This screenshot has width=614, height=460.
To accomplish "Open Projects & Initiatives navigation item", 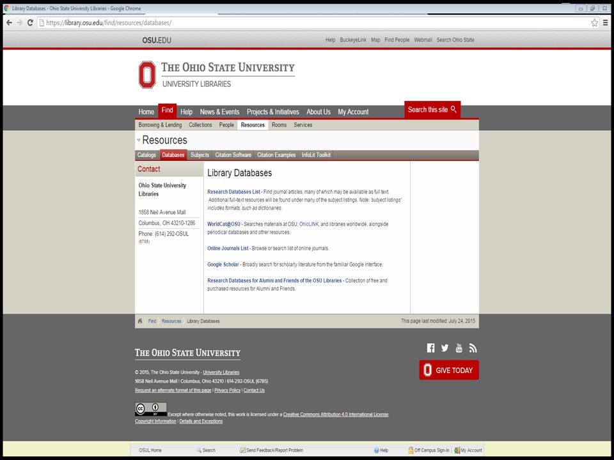I will coord(273,112).
